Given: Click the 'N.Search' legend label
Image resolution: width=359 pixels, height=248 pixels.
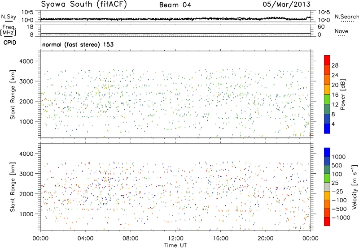Looking at the screenshot, I should 346,17.
